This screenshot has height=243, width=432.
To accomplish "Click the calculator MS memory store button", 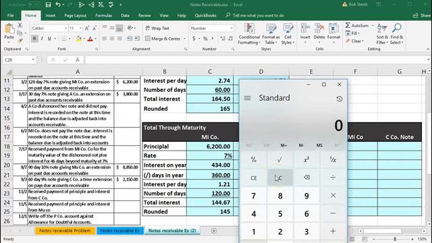I will 319,145.
